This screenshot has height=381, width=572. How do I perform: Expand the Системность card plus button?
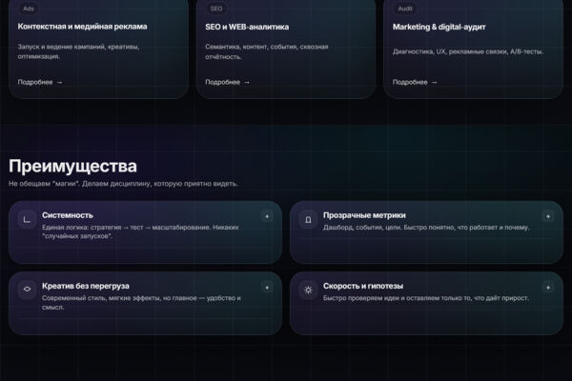267,216
